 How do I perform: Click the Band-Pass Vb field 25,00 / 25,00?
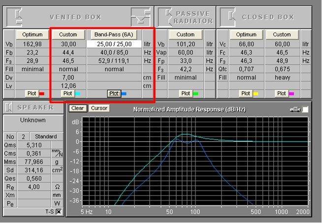114,44
